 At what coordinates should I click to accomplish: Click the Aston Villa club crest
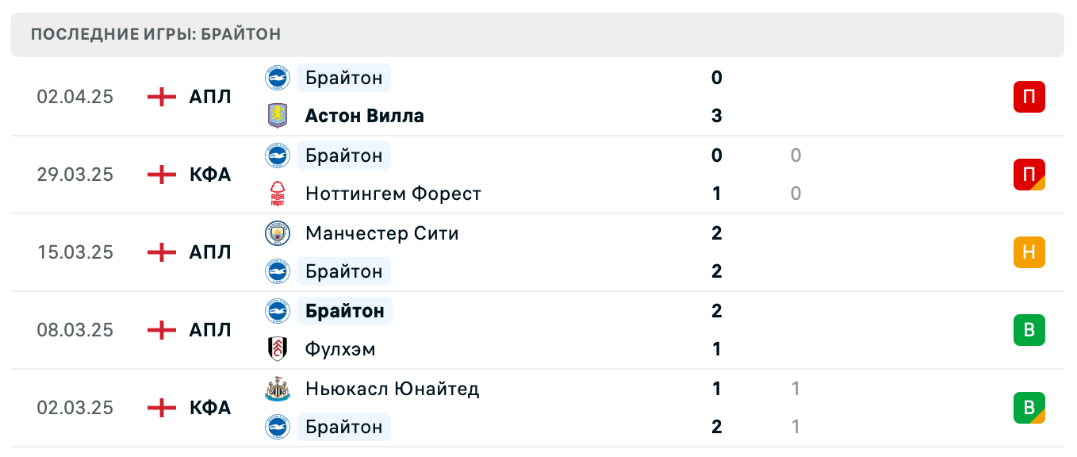278,116
